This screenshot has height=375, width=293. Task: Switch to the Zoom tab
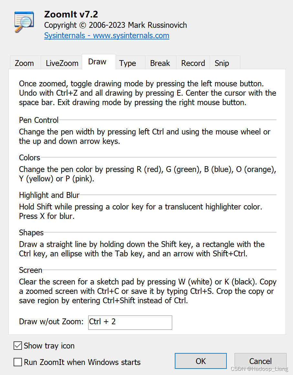[25, 63]
